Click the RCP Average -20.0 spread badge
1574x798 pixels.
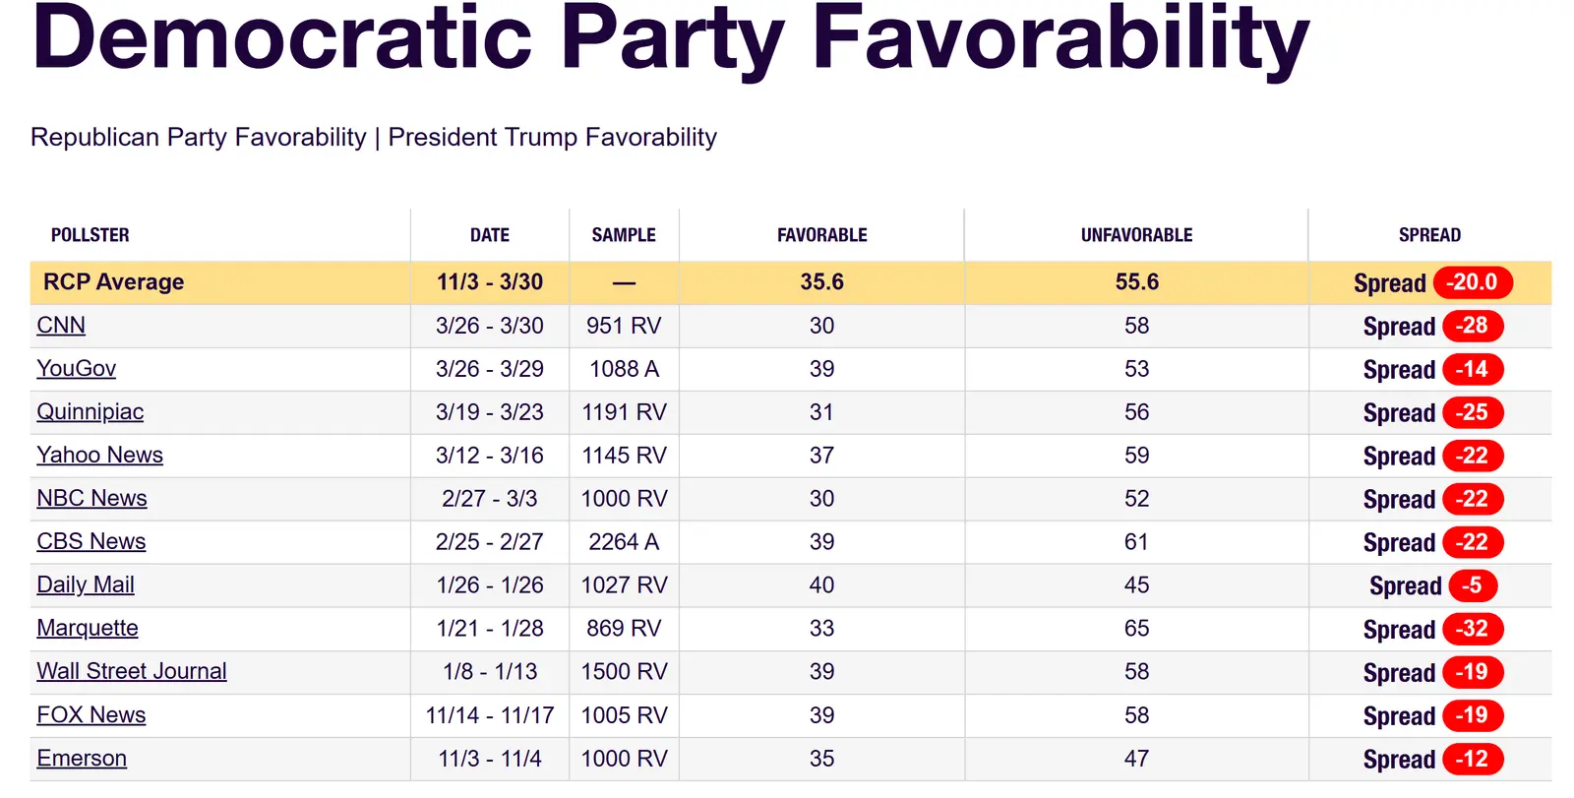(1472, 282)
